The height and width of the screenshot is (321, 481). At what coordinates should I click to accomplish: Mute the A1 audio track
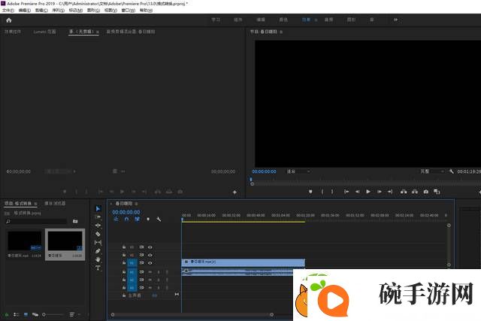click(x=150, y=272)
